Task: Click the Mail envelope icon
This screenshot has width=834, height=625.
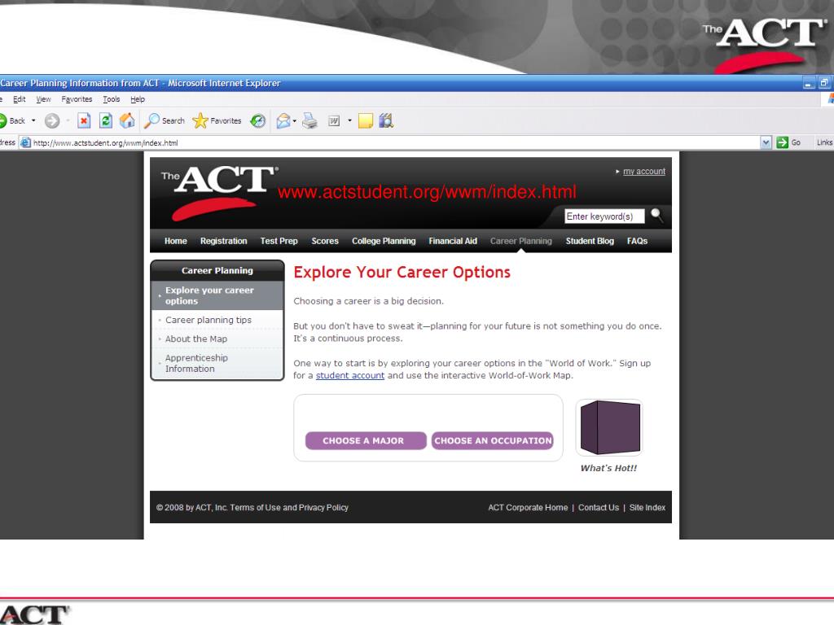Action: (x=283, y=121)
